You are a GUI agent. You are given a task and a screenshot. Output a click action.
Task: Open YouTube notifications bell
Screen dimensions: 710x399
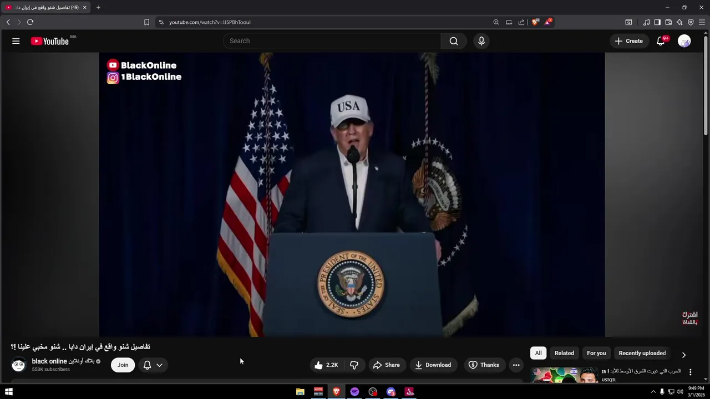click(x=661, y=41)
